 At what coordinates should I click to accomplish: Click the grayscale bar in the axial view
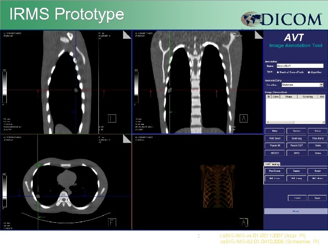tap(5, 191)
